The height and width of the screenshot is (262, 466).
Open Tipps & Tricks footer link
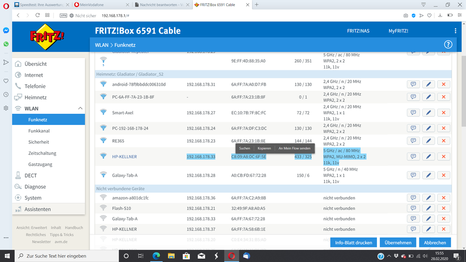pos(62,234)
